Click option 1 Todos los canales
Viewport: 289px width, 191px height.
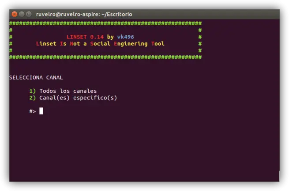click(x=68, y=91)
